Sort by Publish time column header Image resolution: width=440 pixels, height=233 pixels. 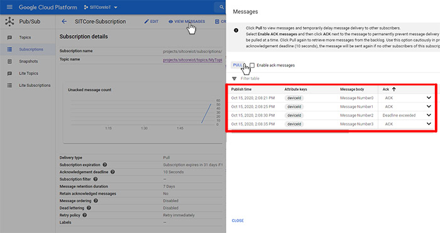(241, 89)
